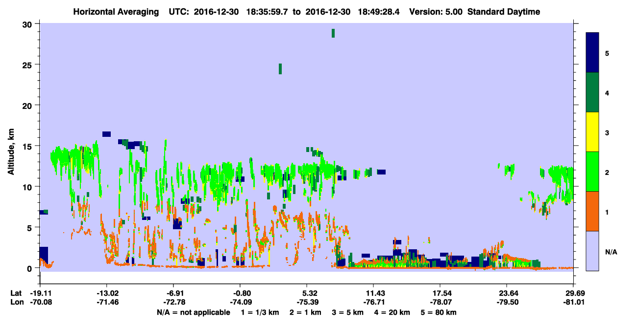Image resolution: width=637 pixels, height=326 pixels.
Task: Click the legend text '1 = 1/3 km'
Action: [260, 312]
